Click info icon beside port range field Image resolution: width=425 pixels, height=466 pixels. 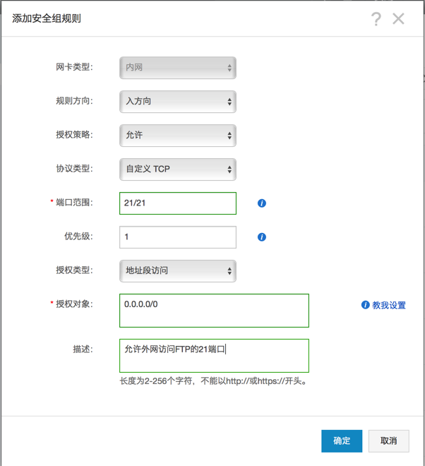click(x=262, y=203)
